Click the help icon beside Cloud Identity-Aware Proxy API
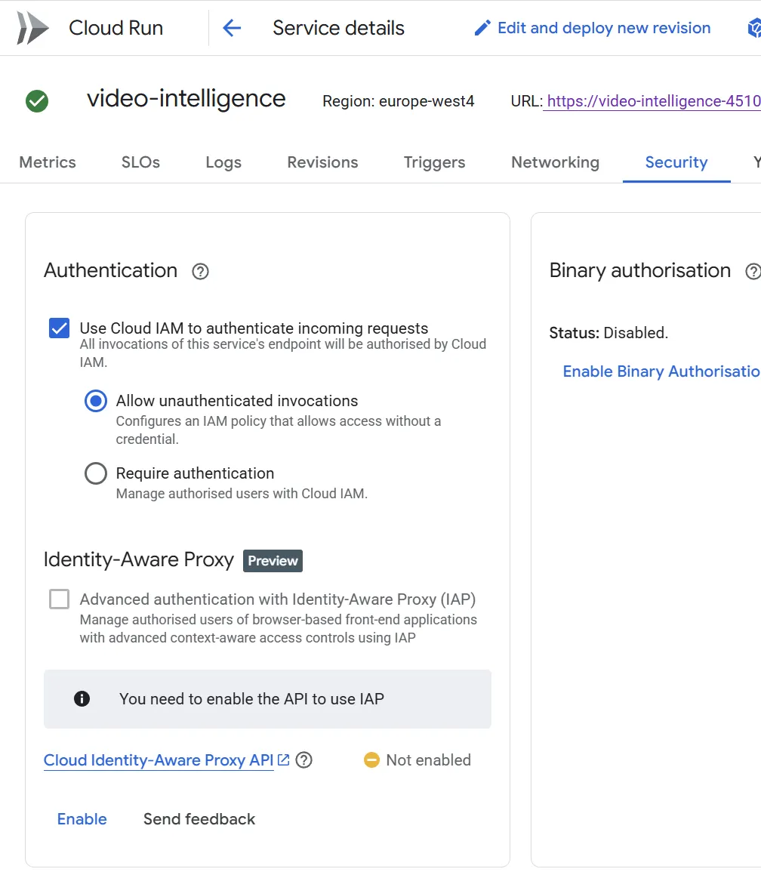Image resolution: width=761 pixels, height=875 pixels. pyautogui.click(x=303, y=760)
